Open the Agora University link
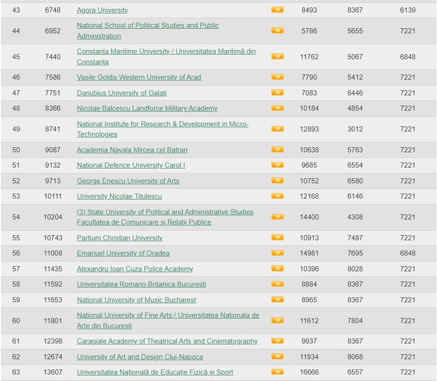 click(102, 10)
